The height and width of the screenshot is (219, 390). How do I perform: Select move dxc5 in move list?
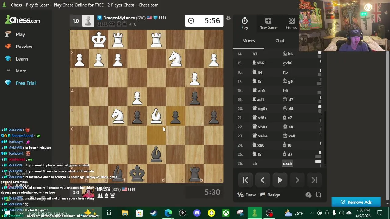[x=287, y=163]
